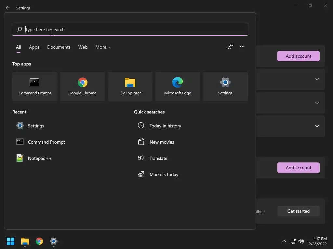Image resolution: width=333 pixels, height=249 pixels.
Task: Open network status tray icon
Action: coord(293,241)
